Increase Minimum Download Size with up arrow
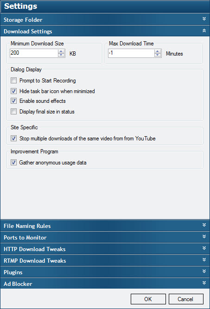 coord(61,51)
